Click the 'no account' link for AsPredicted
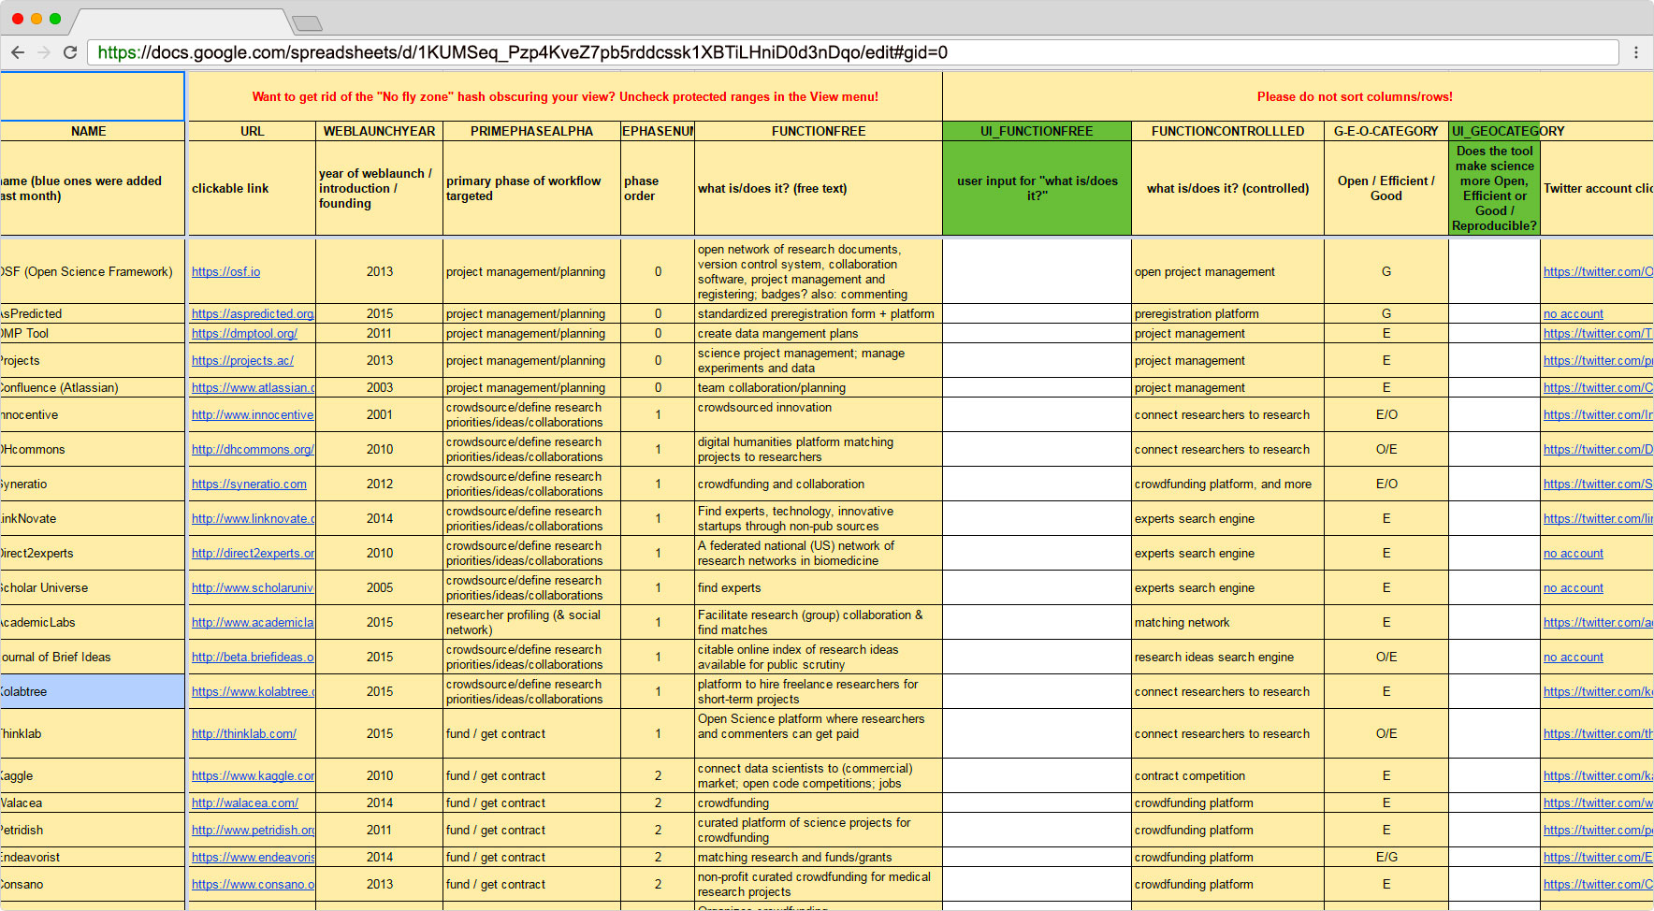The image size is (1654, 911). pyautogui.click(x=1573, y=314)
